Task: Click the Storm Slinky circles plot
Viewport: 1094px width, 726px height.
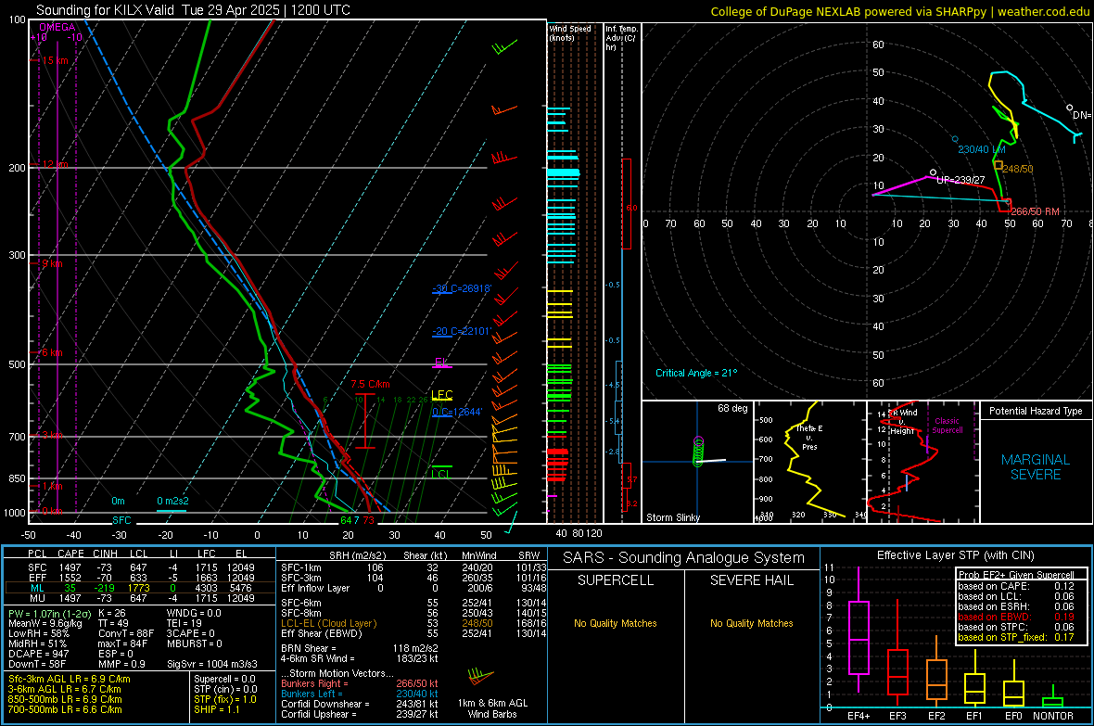Action: 698,451
